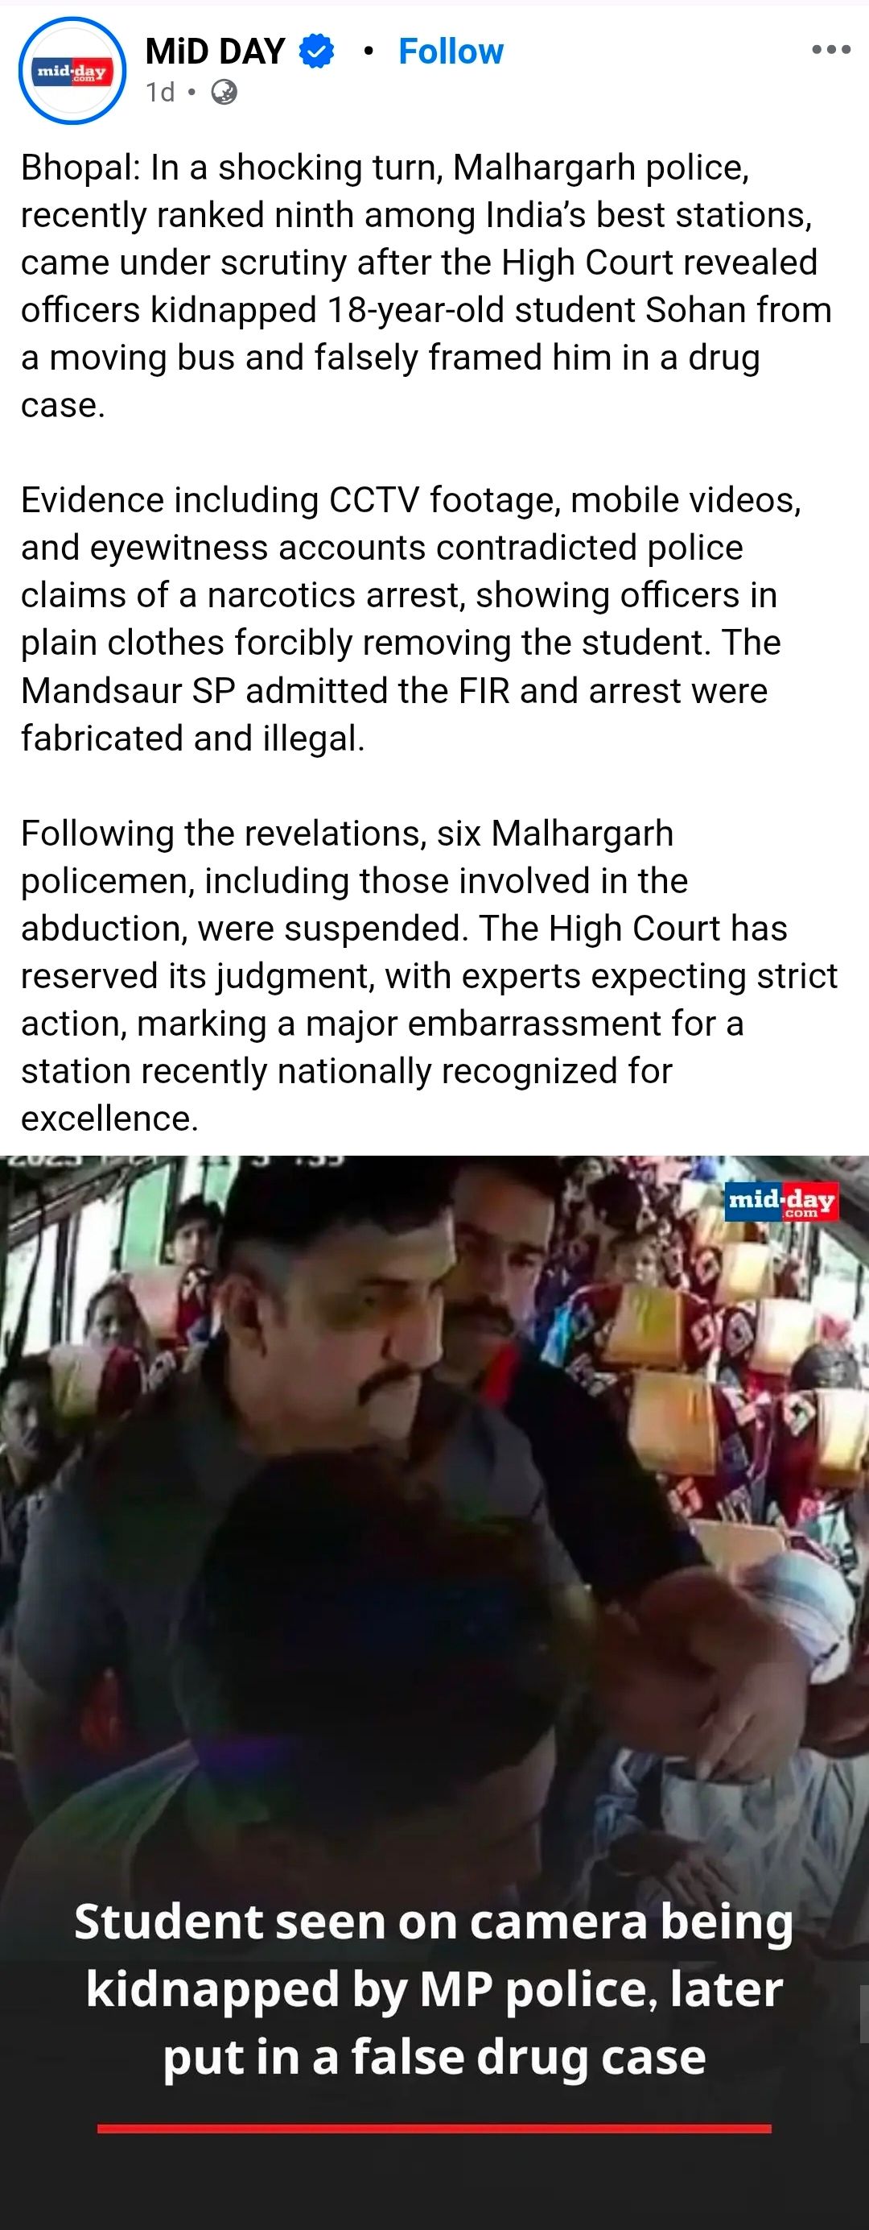Tap the CCTV timestamp overlay on image

[173, 1160]
